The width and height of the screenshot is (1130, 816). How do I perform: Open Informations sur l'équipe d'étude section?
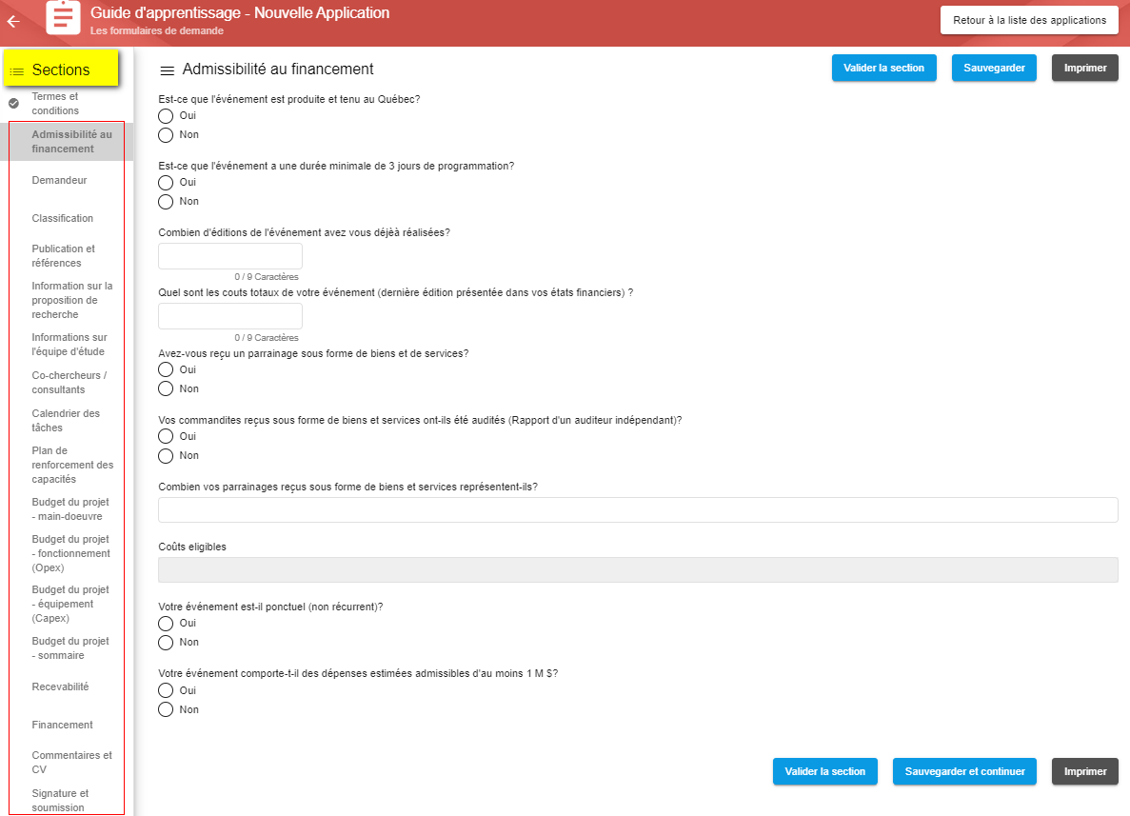[69, 345]
